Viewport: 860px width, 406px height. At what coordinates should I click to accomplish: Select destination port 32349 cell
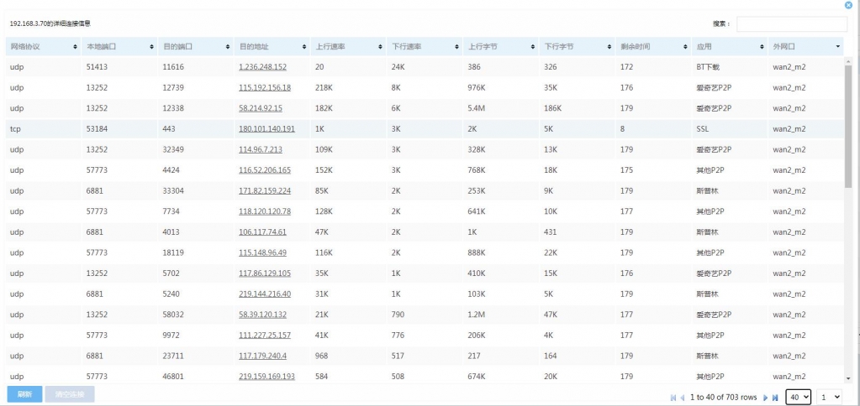195,149
